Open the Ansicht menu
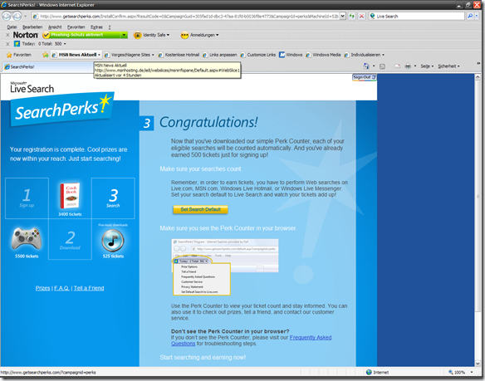This screenshot has height=381, width=485. 55,27
